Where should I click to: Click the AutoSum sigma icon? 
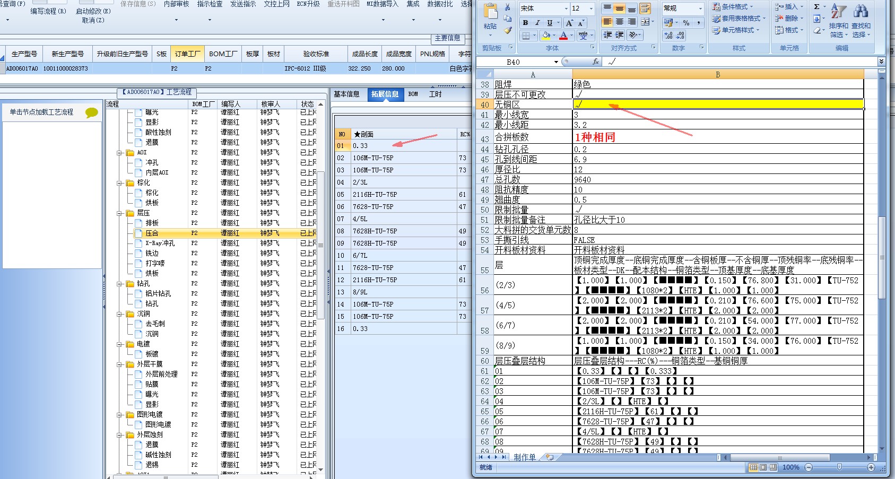[x=816, y=7]
